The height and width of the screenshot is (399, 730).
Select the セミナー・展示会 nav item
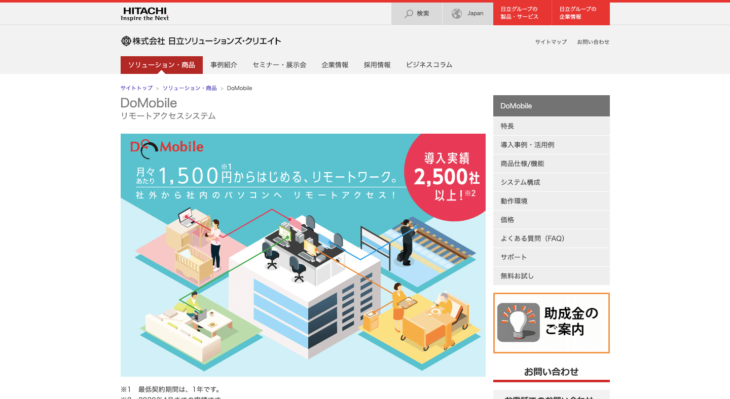(x=279, y=65)
